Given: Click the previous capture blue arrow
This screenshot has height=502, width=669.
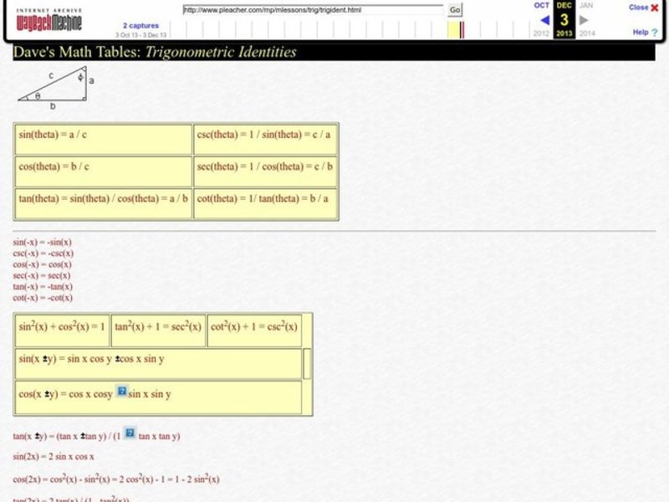Looking at the screenshot, I should (x=544, y=19).
